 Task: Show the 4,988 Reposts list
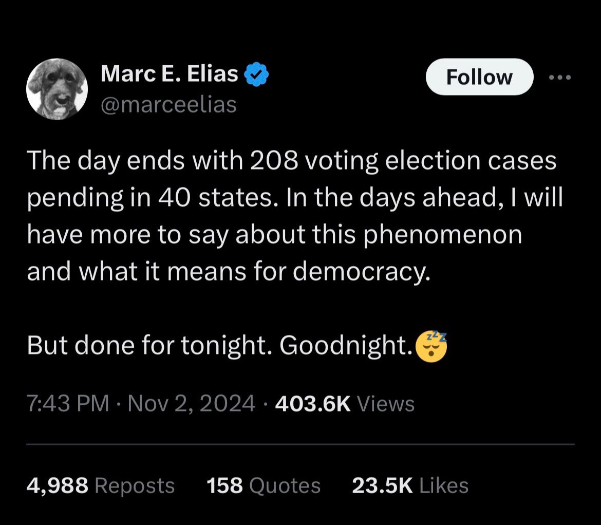click(101, 485)
